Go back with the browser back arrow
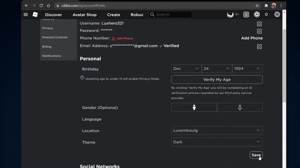The height and width of the screenshot is (168, 300). (26, 6)
